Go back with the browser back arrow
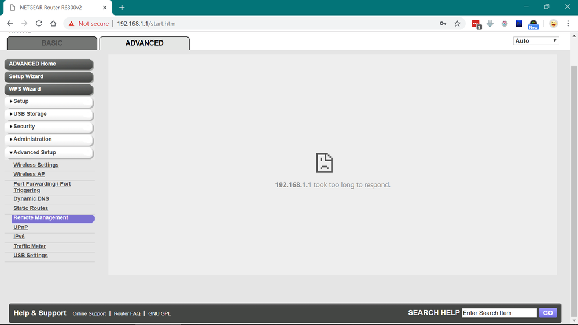Viewport: 578px width, 325px height. 10,24
